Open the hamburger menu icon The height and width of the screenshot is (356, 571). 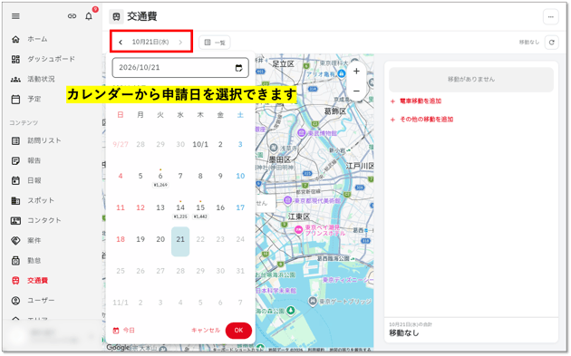15,16
